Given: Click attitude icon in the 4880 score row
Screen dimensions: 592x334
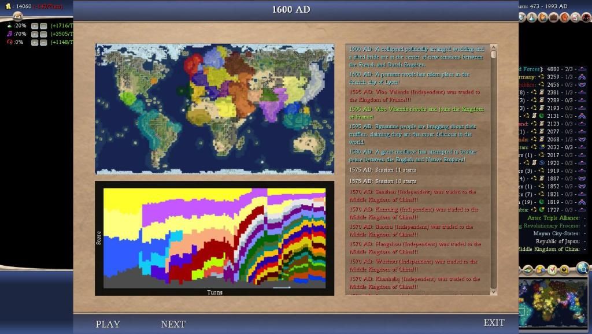Looking at the screenshot, I should click(582, 69).
